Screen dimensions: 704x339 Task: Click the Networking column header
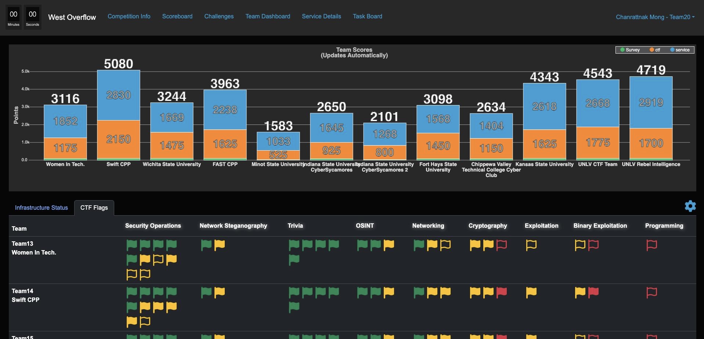pos(428,226)
